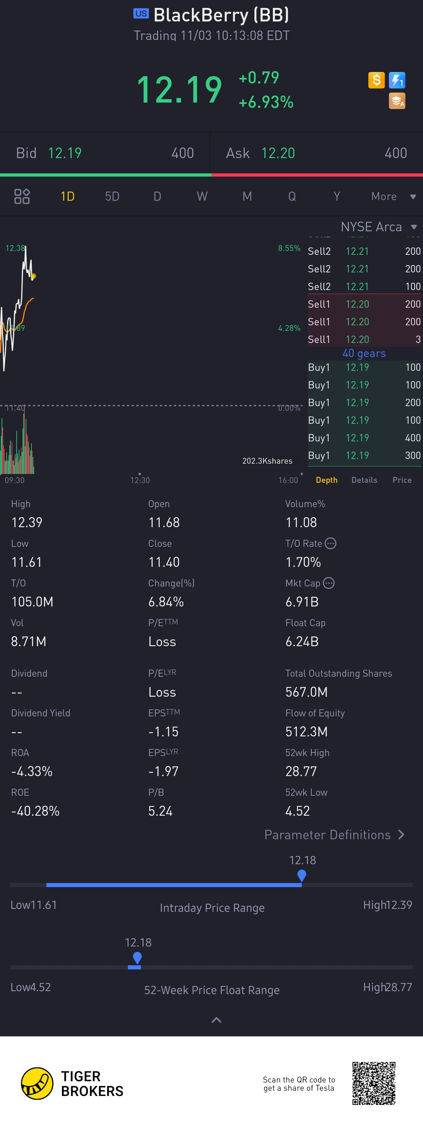Tap the +6.93% change figure

click(x=266, y=102)
